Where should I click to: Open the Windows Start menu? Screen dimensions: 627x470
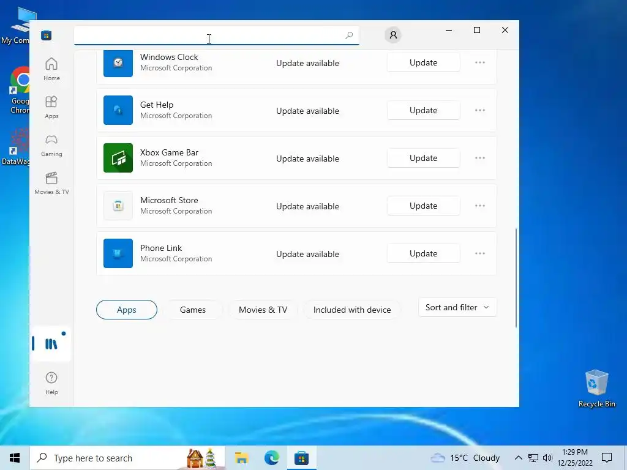pyautogui.click(x=15, y=458)
